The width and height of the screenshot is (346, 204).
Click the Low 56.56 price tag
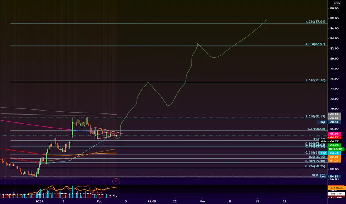pos(329,177)
